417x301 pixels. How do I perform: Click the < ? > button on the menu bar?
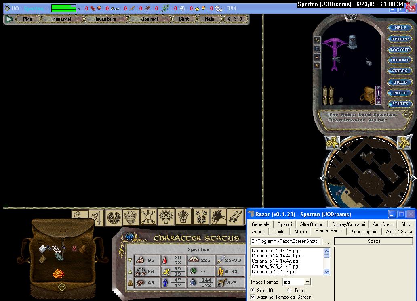coord(235,19)
